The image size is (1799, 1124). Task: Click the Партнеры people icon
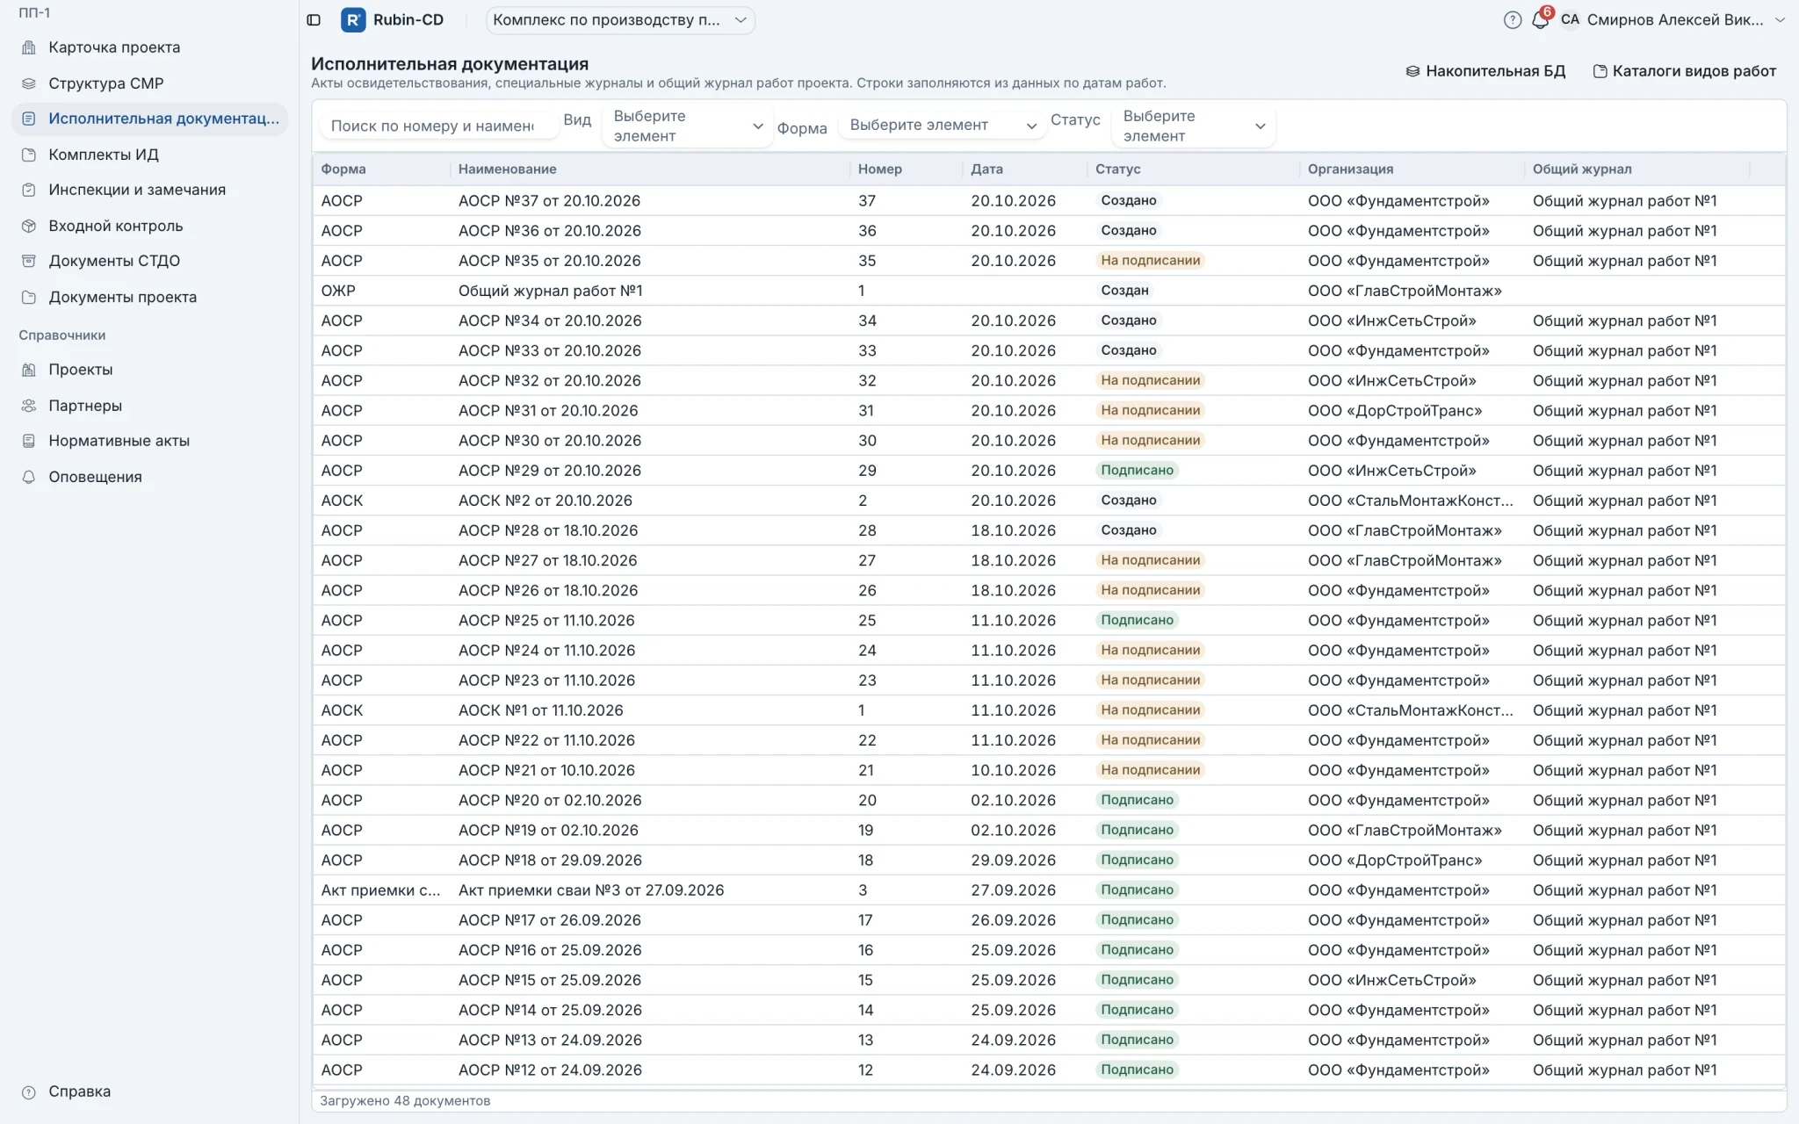(29, 406)
